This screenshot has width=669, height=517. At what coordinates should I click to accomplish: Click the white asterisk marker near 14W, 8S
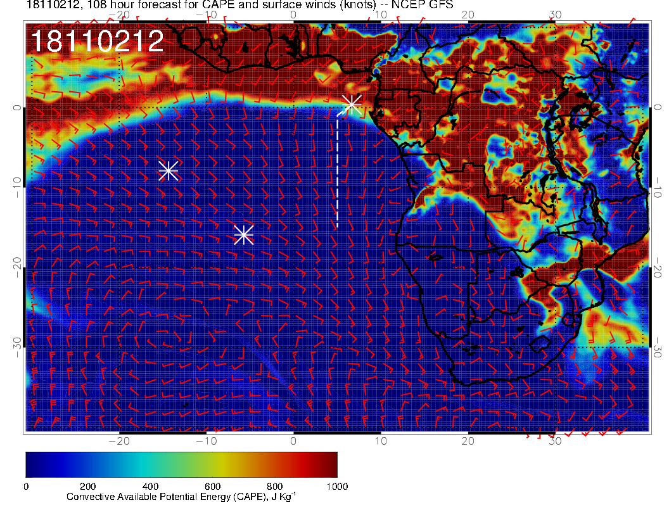169,171
